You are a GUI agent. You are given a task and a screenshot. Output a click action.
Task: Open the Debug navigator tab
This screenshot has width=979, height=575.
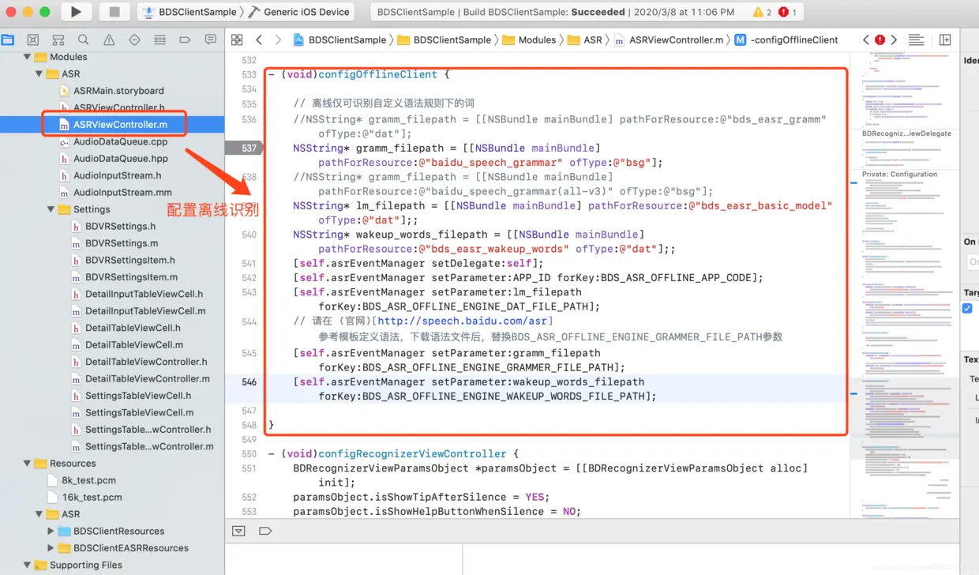[159, 39]
